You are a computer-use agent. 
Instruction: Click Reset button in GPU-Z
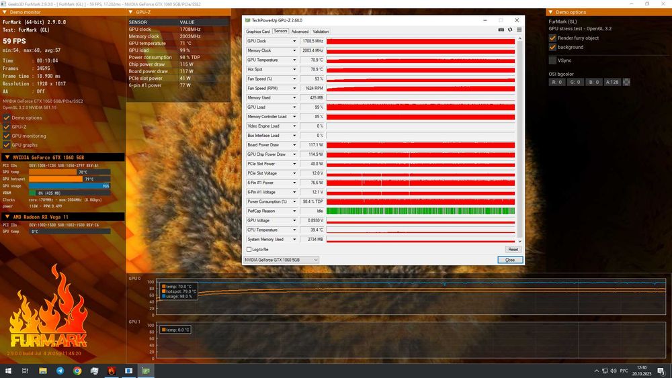tap(513, 249)
